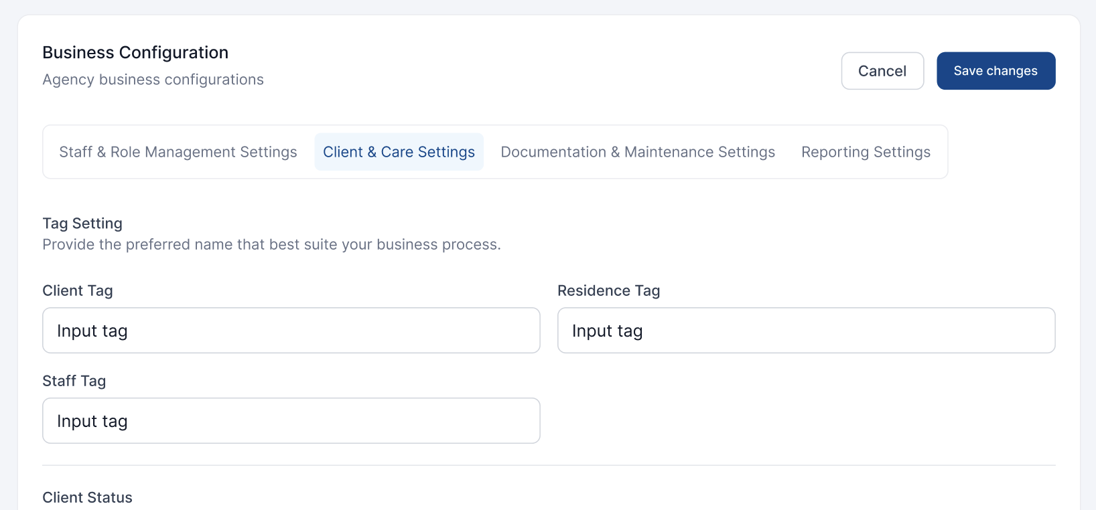Click the preferred name description text
The width and height of the screenshot is (1096, 510).
[271, 244]
